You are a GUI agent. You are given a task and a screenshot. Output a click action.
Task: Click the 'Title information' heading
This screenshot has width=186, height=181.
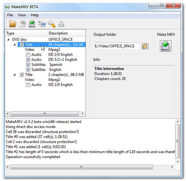coord(109,69)
